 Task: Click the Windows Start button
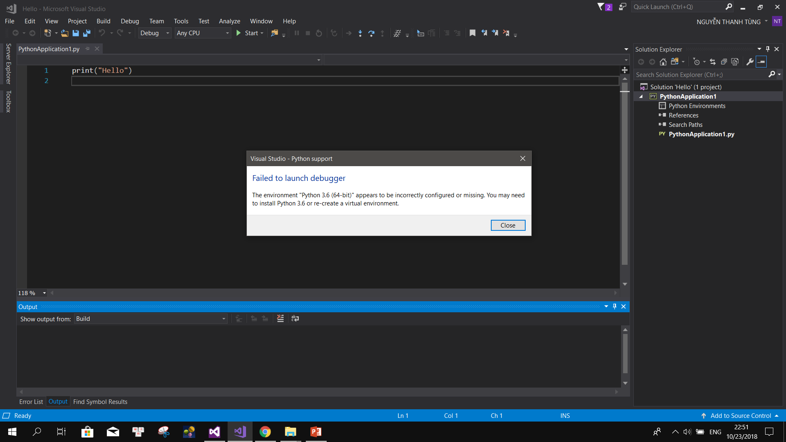[12, 432]
